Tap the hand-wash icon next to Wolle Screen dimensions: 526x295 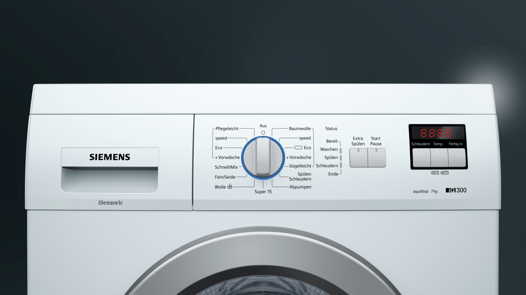230,187
